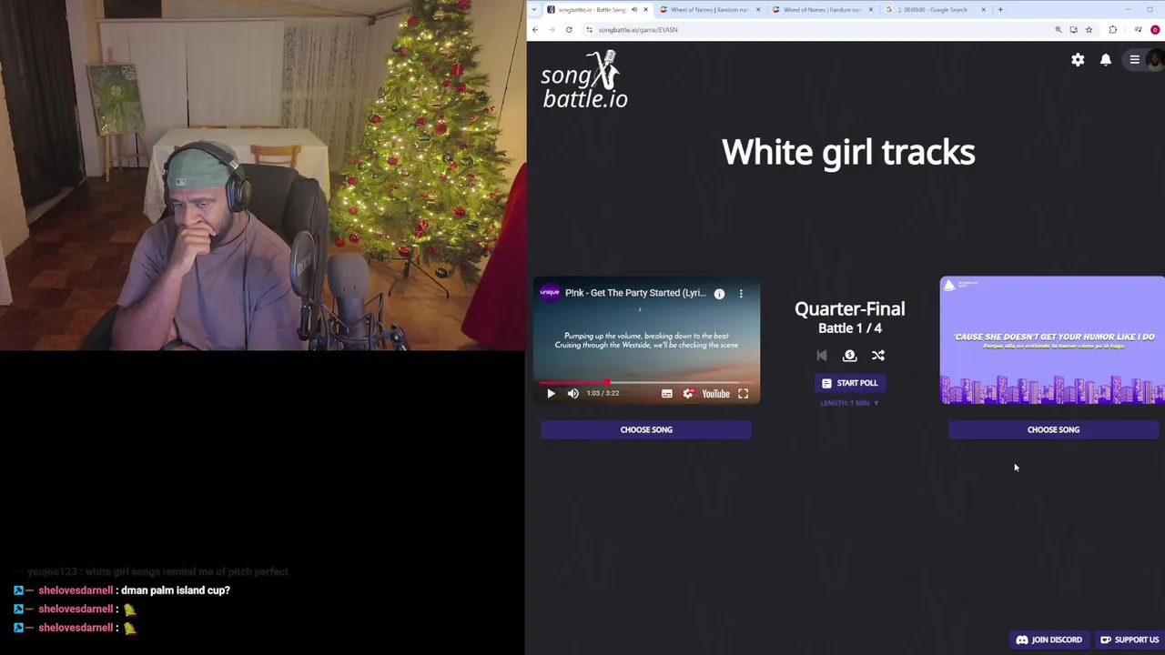The width and height of the screenshot is (1165, 655).
Task: Show video info icon on player
Action: click(719, 293)
